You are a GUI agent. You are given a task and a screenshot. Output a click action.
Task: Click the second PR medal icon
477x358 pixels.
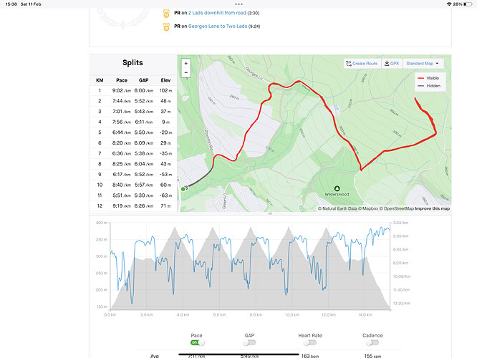pos(166,26)
